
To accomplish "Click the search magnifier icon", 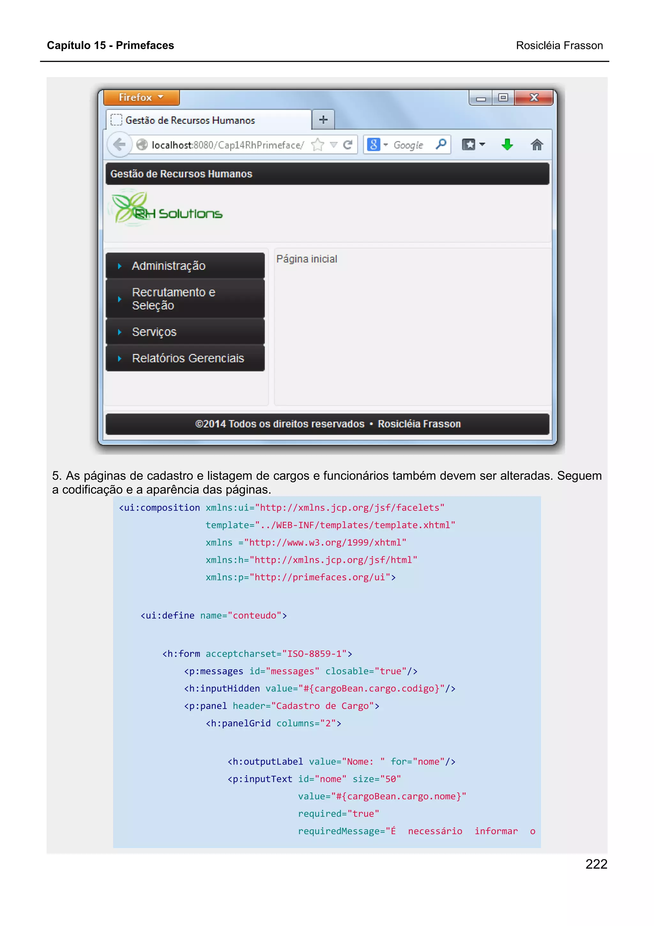I will click(x=441, y=144).
